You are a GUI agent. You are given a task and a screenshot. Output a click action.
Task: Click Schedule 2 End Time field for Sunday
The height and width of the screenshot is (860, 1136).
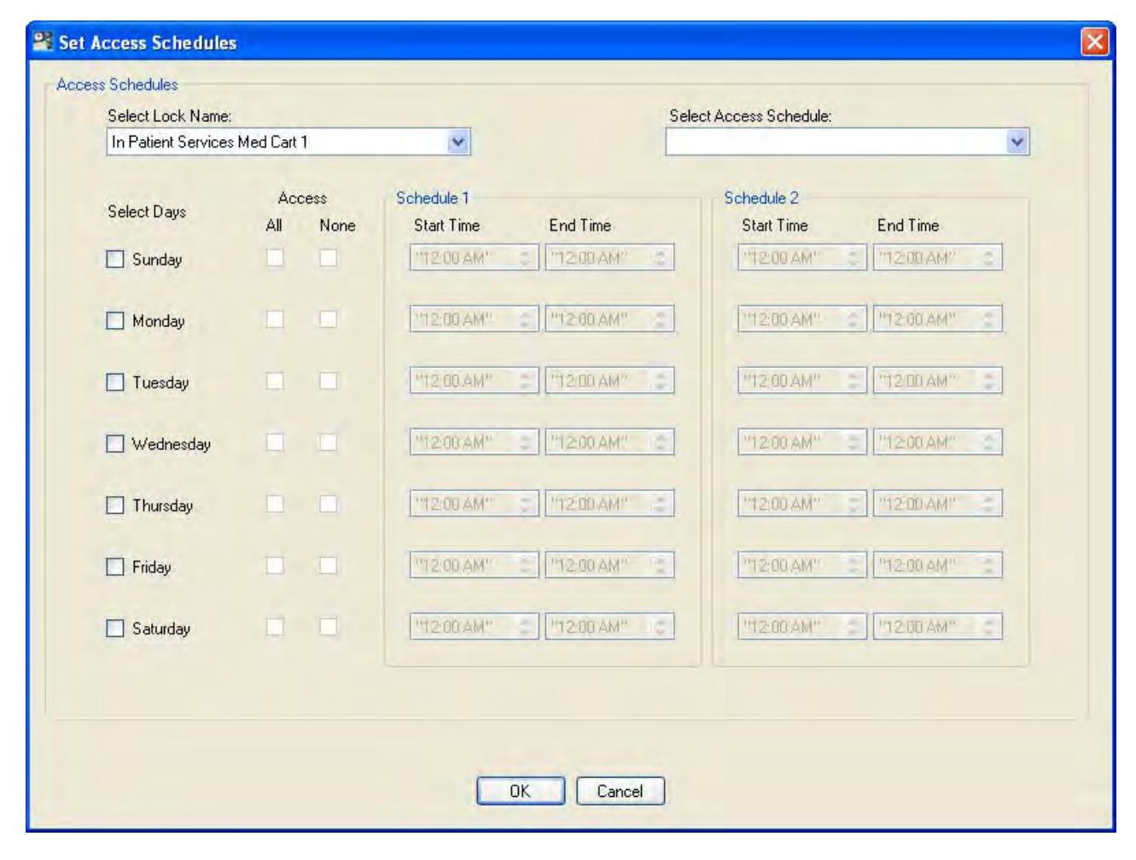937,258
